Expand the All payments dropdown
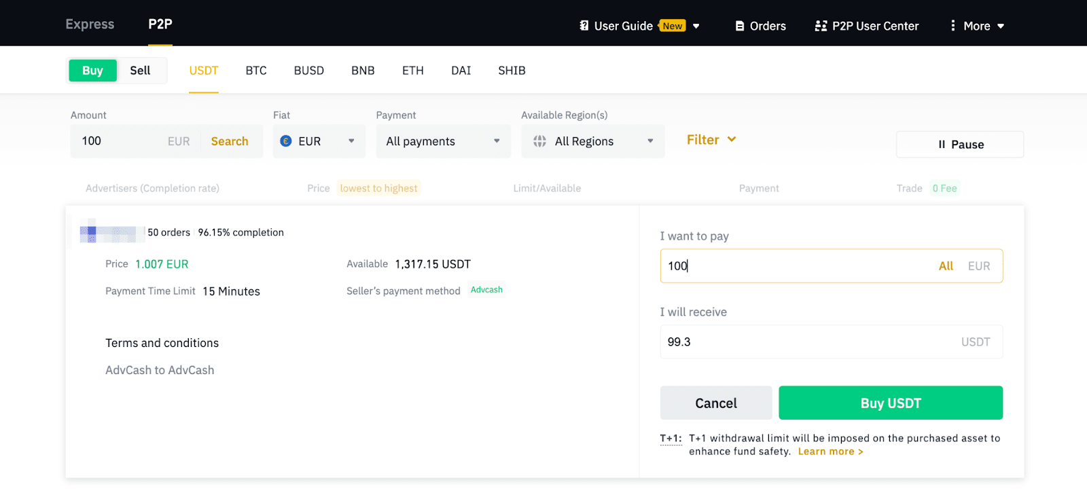1087x493 pixels. (443, 141)
